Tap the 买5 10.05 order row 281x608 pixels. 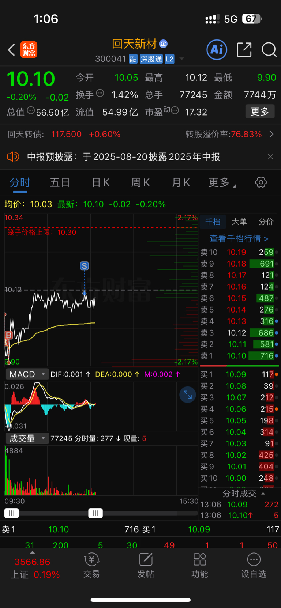239,420
